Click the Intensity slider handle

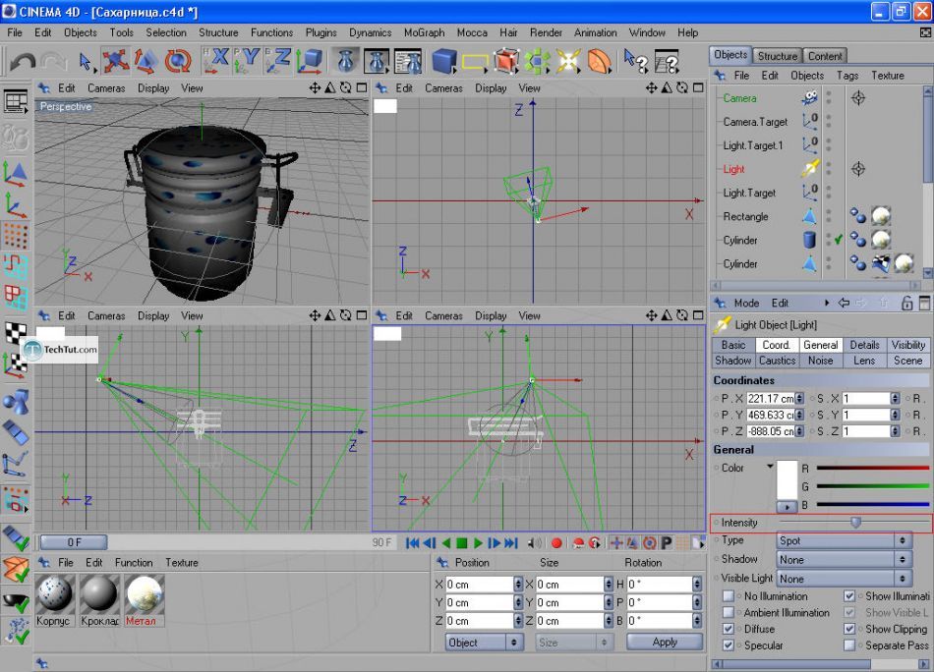coord(855,523)
